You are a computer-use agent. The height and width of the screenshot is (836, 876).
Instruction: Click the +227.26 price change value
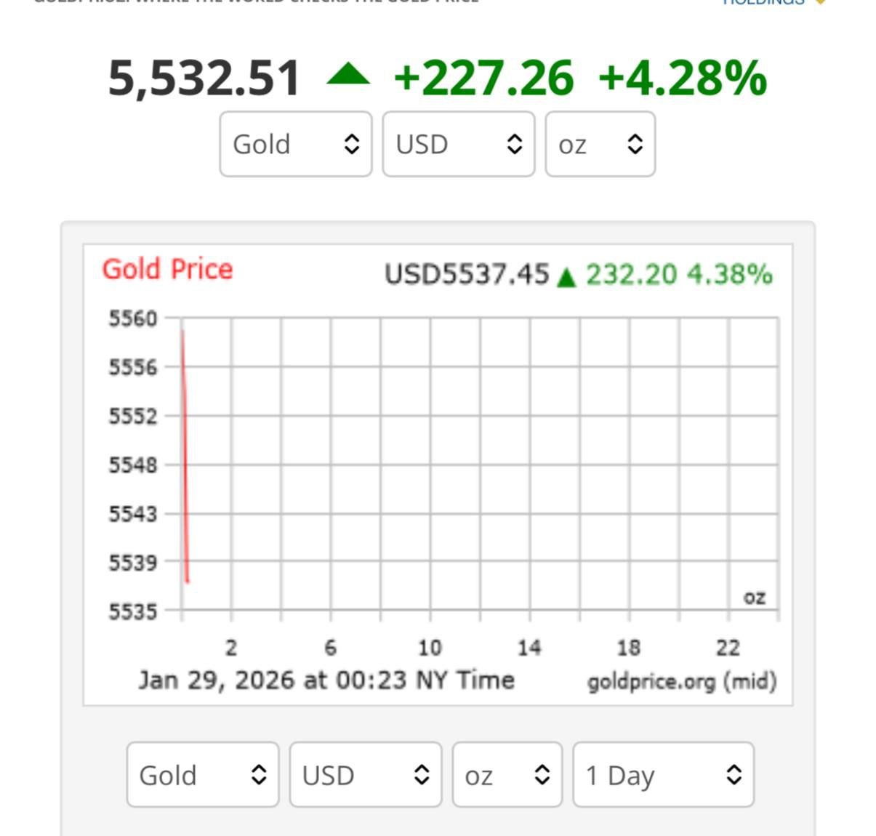coord(483,78)
